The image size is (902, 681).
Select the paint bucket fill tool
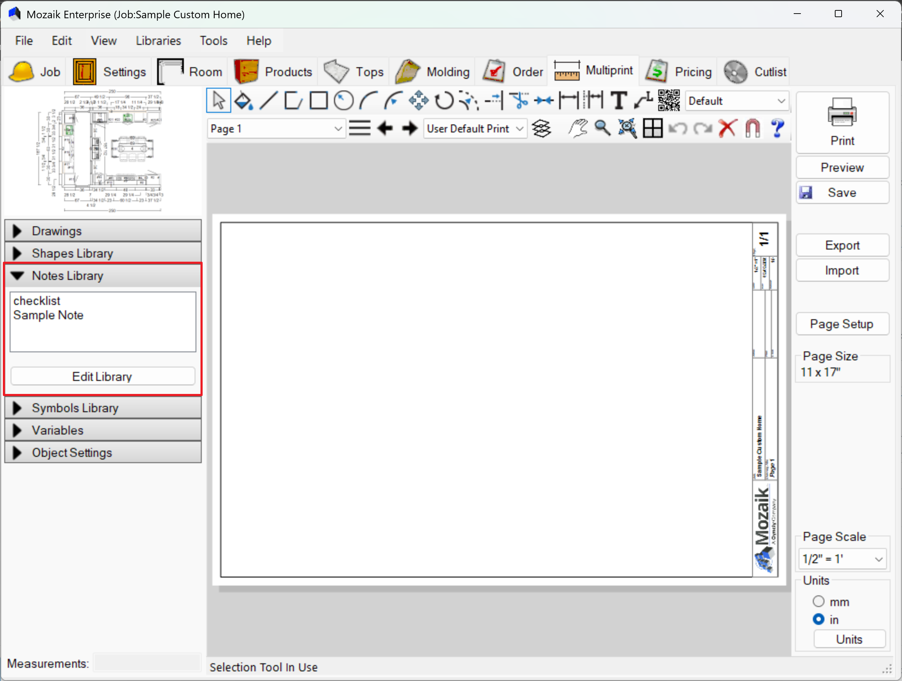point(243,101)
